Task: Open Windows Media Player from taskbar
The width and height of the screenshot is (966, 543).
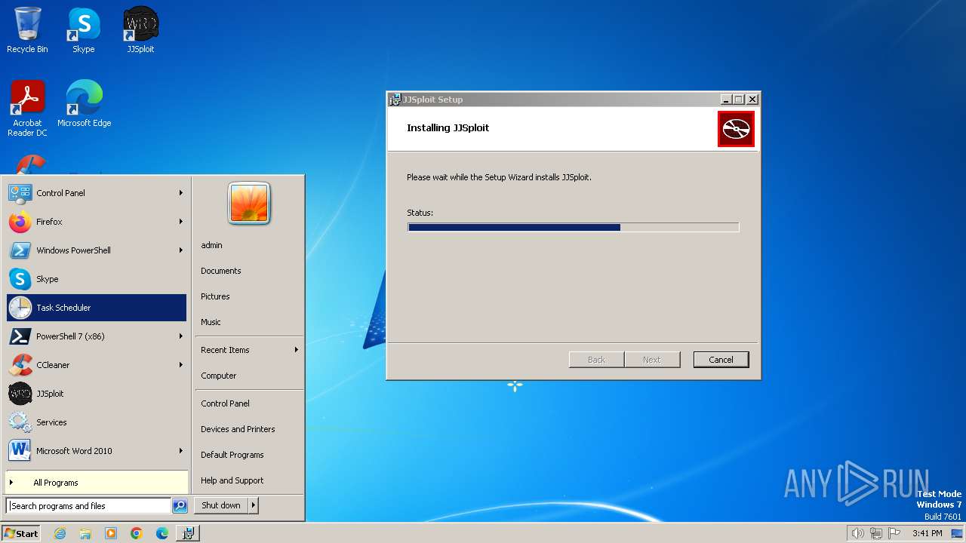Action: click(x=111, y=533)
